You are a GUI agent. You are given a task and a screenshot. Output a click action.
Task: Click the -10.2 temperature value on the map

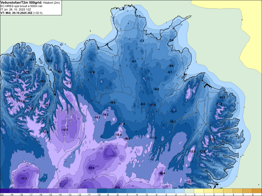pyautogui.click(x=43, y=81)
